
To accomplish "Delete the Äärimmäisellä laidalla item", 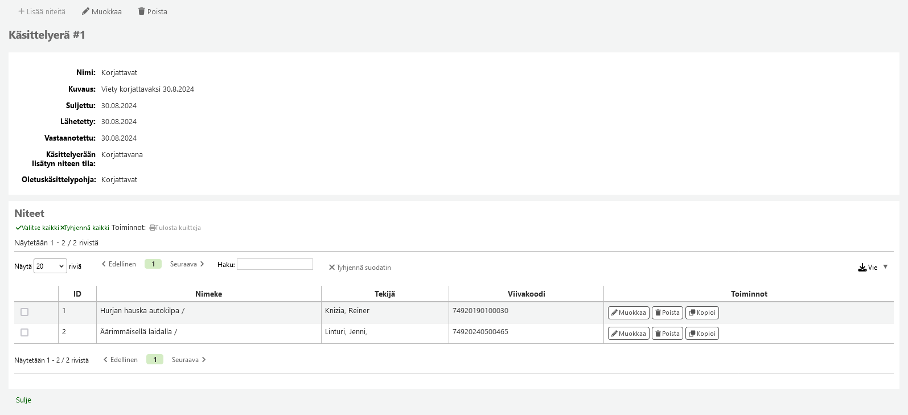I will coord(667,334).
